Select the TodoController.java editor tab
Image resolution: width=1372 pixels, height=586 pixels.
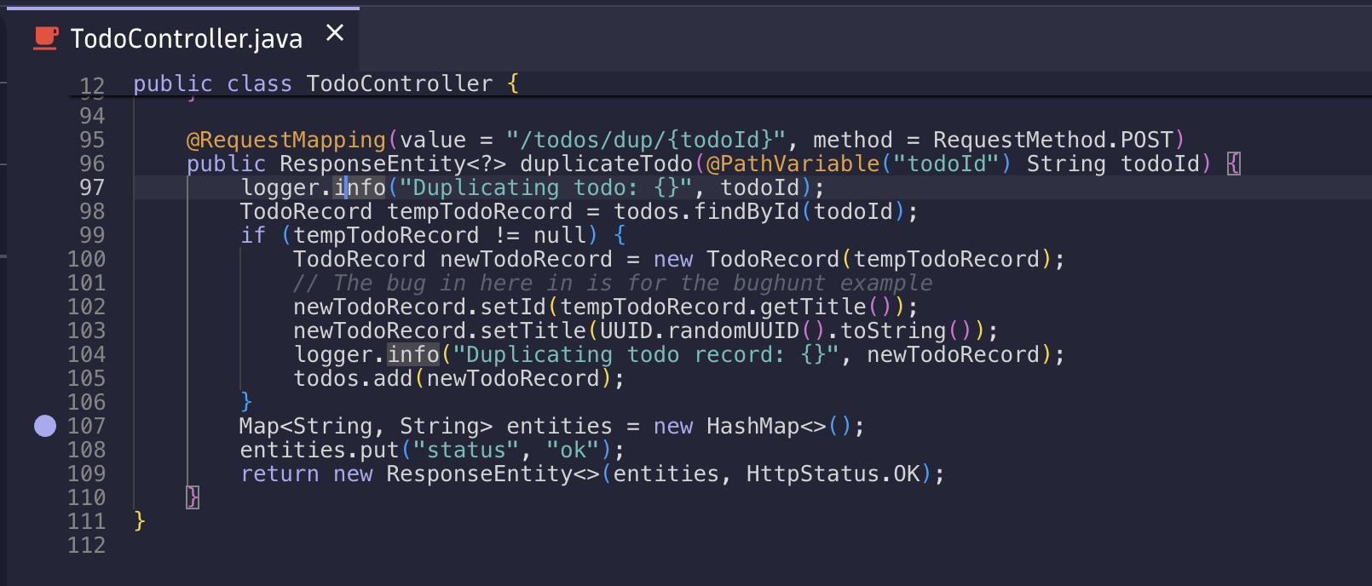[186, 39]
